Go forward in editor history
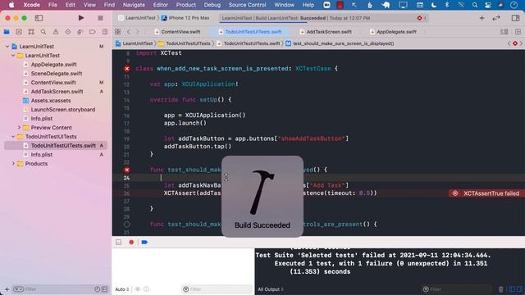This screenshot has width=525, height=295. coord(137,32)
